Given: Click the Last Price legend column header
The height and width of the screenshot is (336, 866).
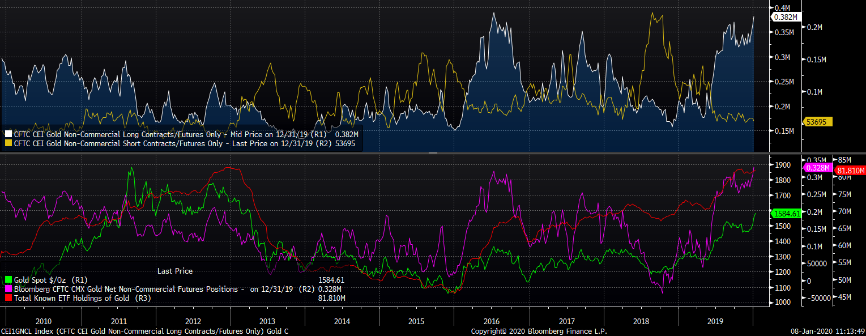Looking at the screenshot, I should (174, 271).
